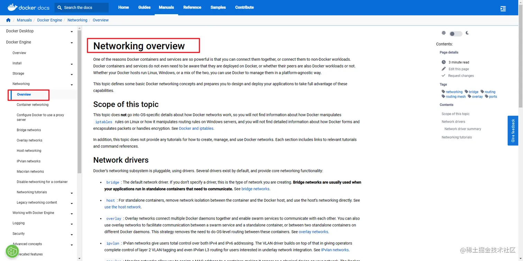This screenshot has width=523, height=261.
Task: Open the Contribute tab
Action: coord(245,7)
